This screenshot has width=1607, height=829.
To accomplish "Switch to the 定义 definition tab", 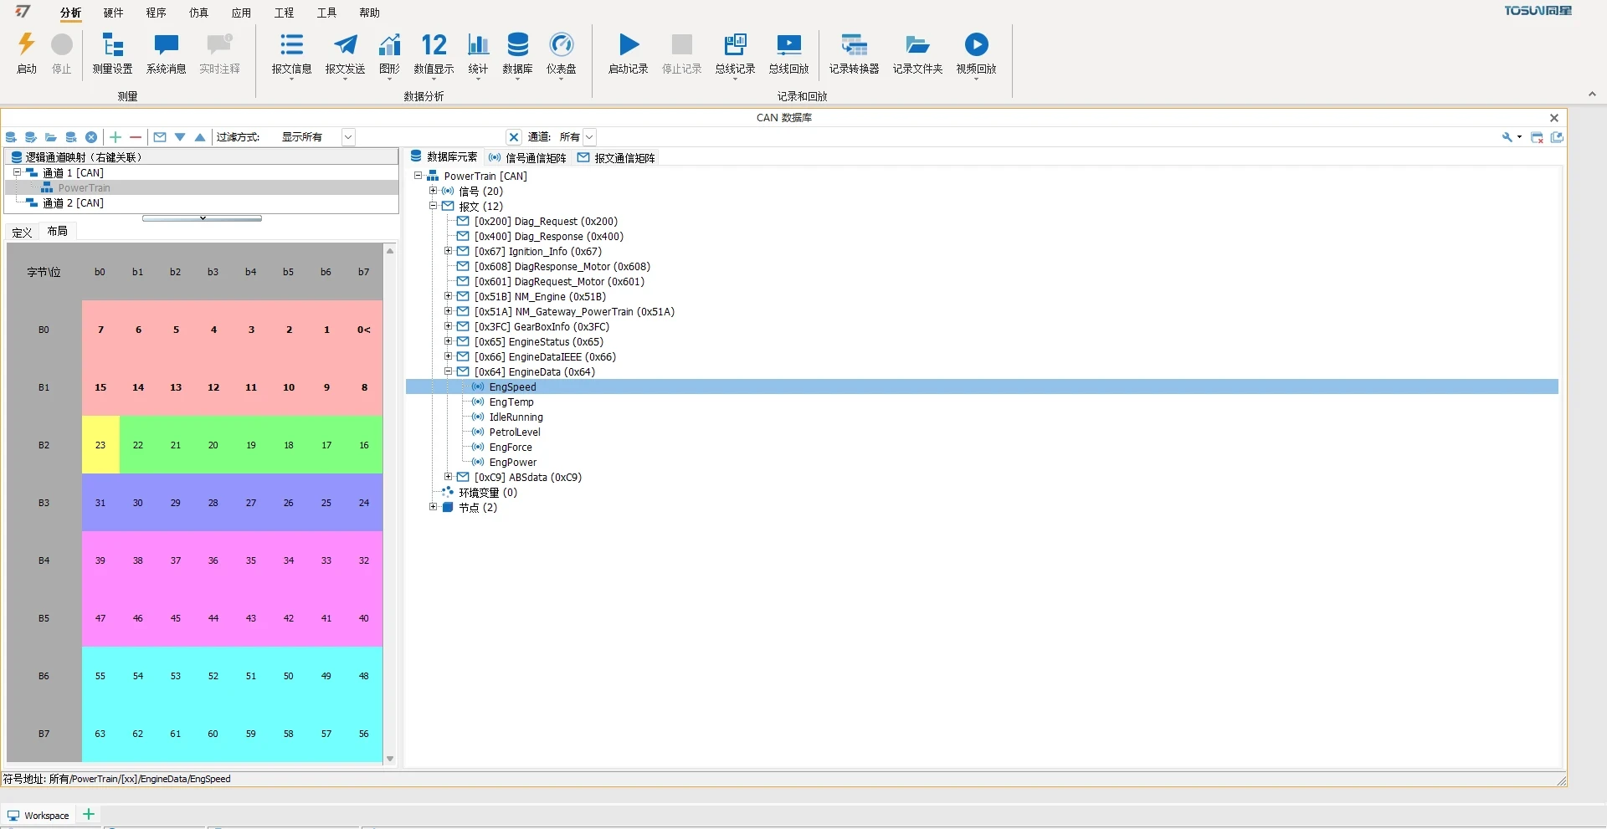I will (23, 233).
